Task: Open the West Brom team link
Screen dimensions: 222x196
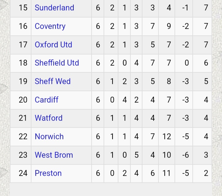Action: pos(54,155)
